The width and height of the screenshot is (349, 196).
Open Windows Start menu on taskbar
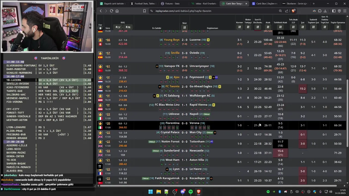(x=151, y=192)
